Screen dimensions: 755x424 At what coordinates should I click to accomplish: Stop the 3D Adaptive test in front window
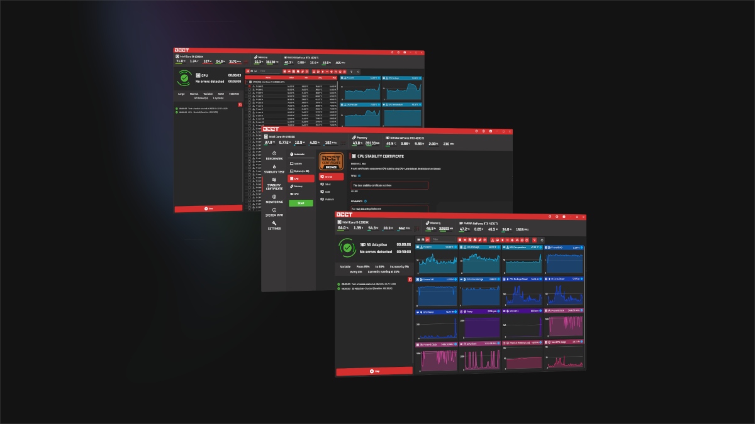click(374, 371)
